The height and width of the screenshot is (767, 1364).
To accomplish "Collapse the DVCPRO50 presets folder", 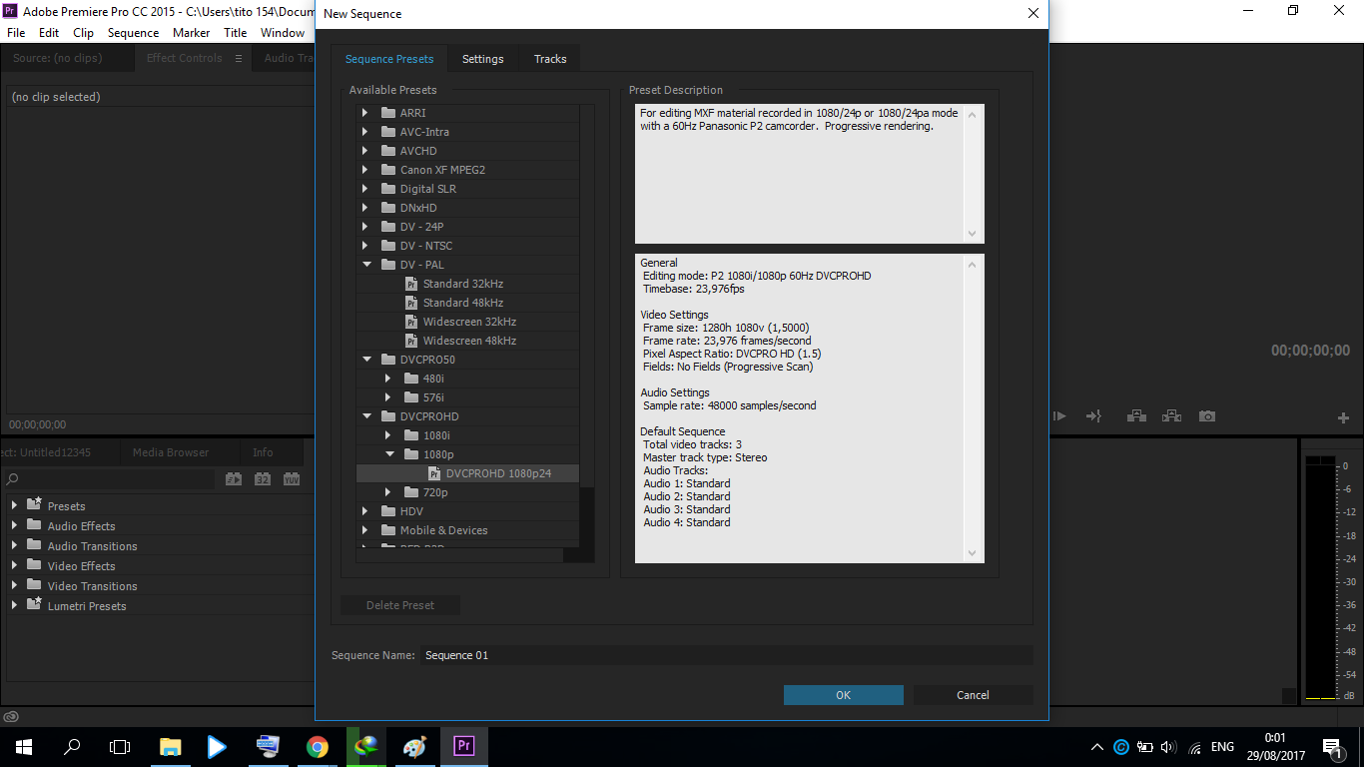I will 365,360.
